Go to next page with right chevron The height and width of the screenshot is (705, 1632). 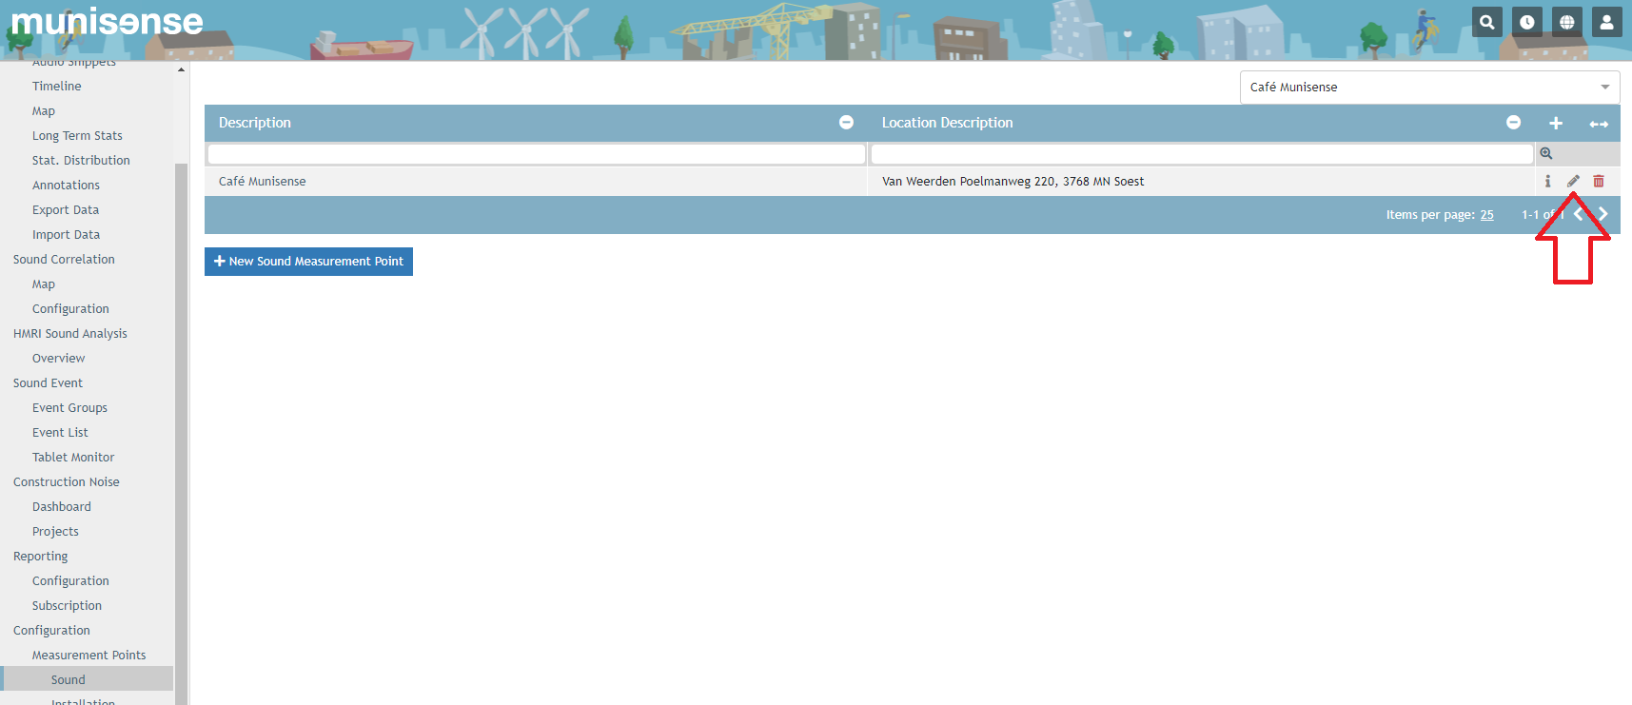[1603, 214]
